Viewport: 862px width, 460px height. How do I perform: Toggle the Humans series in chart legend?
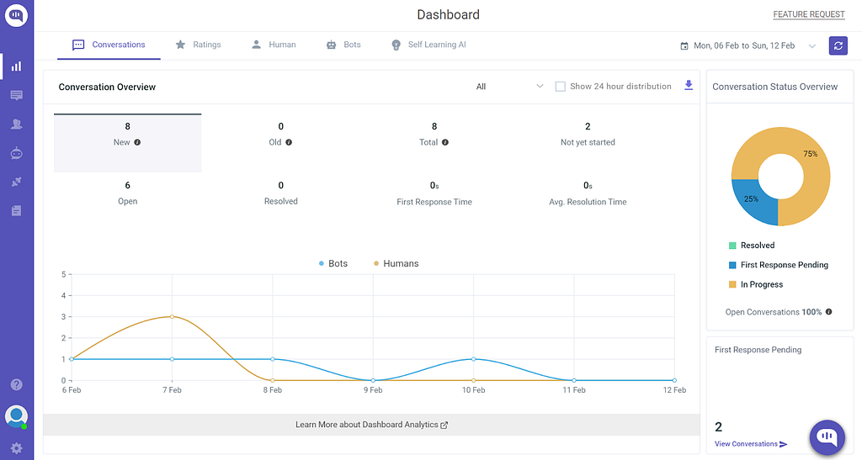tap(396, 263)
